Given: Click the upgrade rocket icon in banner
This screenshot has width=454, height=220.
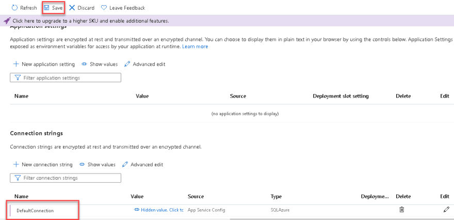Looking at the screenshot, I should point(7,21).
